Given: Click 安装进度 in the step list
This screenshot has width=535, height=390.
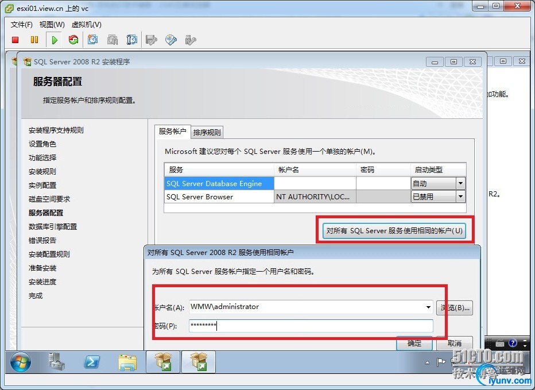Looking at the screenshot, I should point(42,282).
